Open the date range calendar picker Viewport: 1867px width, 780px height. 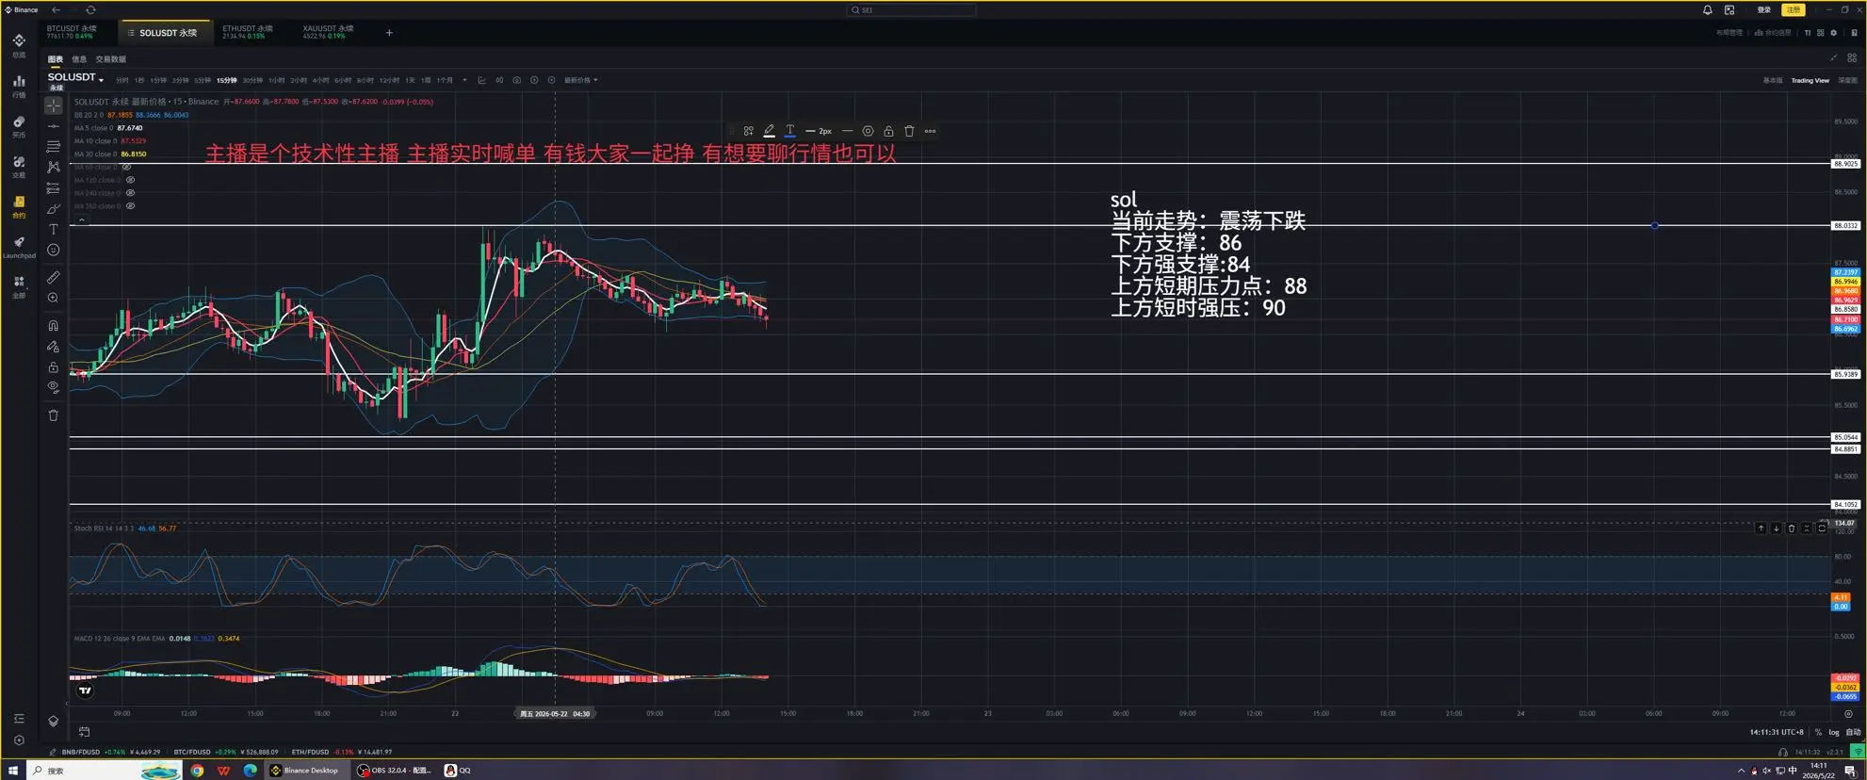84,732
